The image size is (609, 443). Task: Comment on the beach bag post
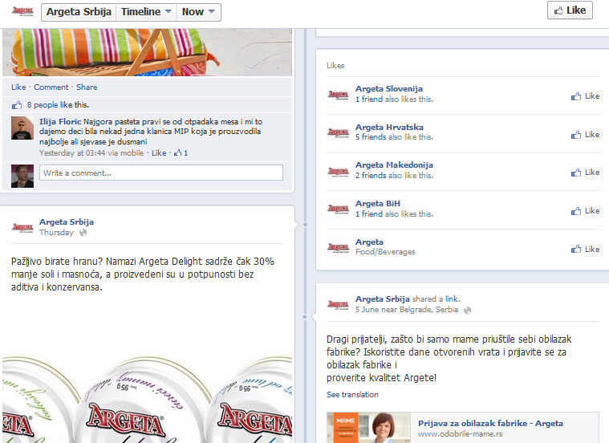coord(51,87)
